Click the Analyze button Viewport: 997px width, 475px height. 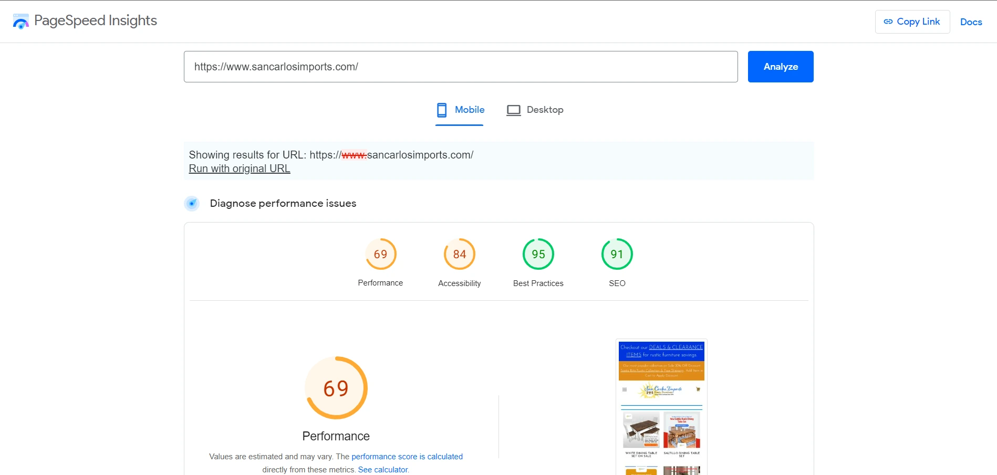point(781,67)
